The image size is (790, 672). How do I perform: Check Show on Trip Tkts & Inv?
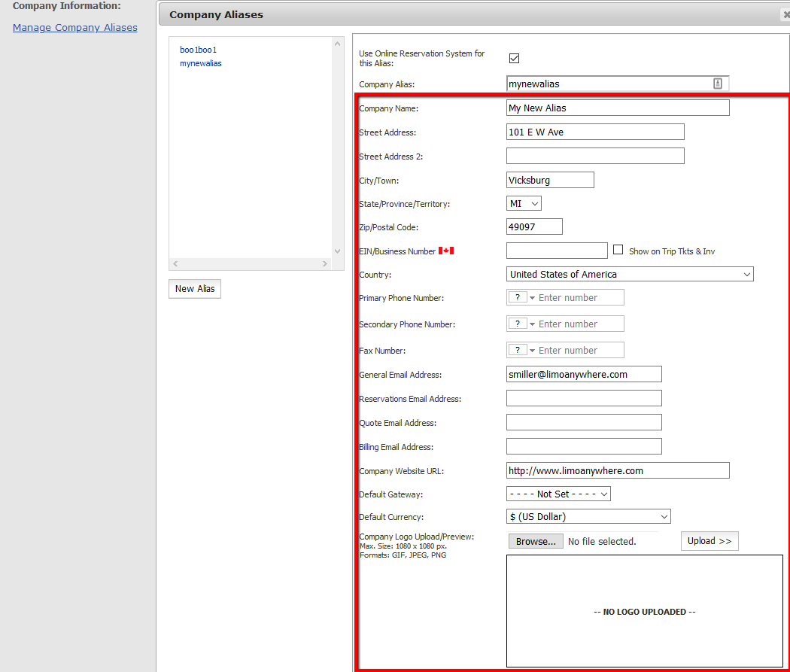pos(618,249)
